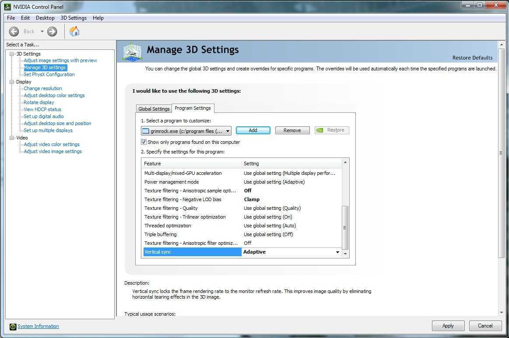Select the Triple buffering row
The width and height of the screenshot is (509, 338).
[242, 234]
